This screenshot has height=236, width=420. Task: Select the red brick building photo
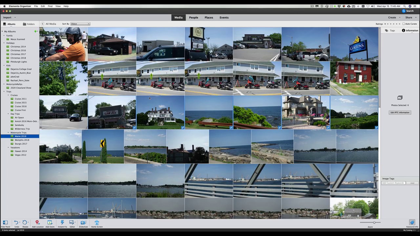coord(354,78)
